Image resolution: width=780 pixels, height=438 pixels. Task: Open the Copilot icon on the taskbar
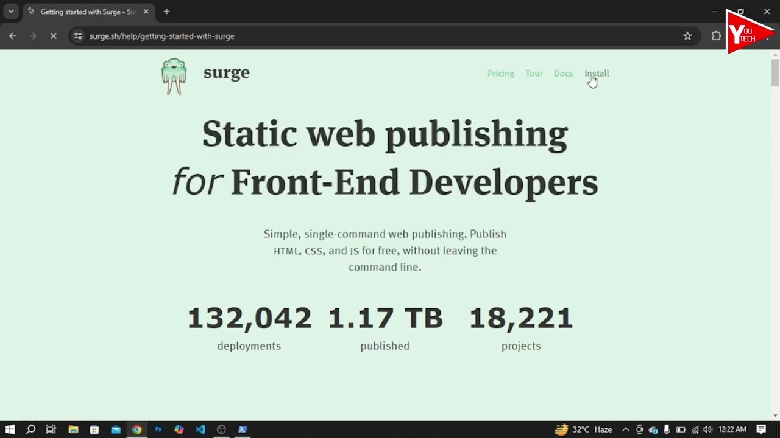[179, 429]
